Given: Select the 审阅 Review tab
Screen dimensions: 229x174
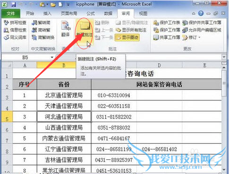Looking at the screenshot, I should pyautogui.click(x=126, y=14).
